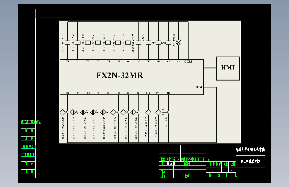Click the coil rectangle above terminal Y3
The image size is (289, 187).
tap(98, 43)
